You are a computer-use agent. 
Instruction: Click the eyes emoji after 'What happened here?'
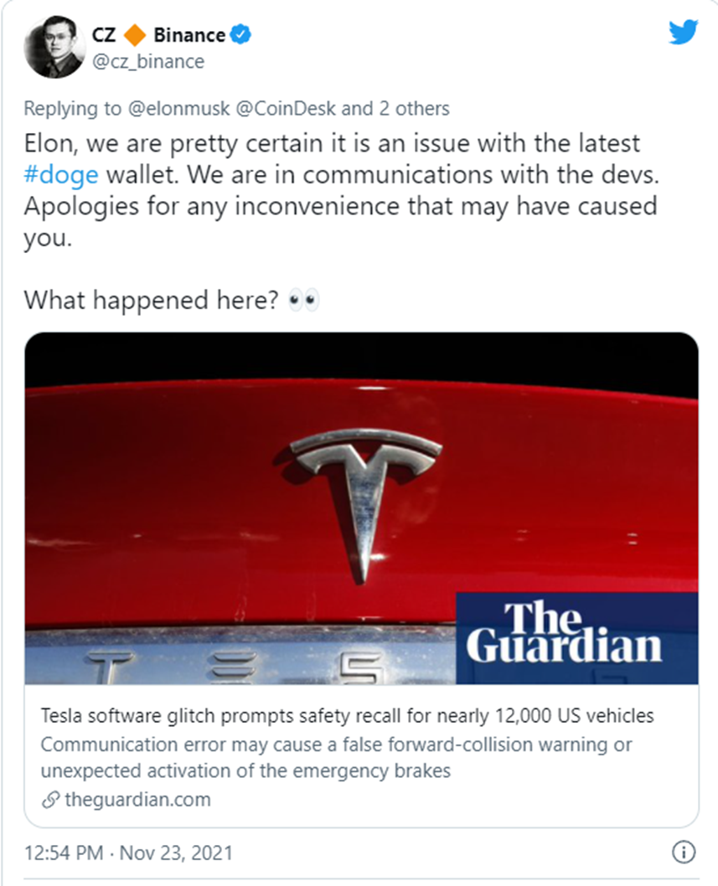pos(303,300)
